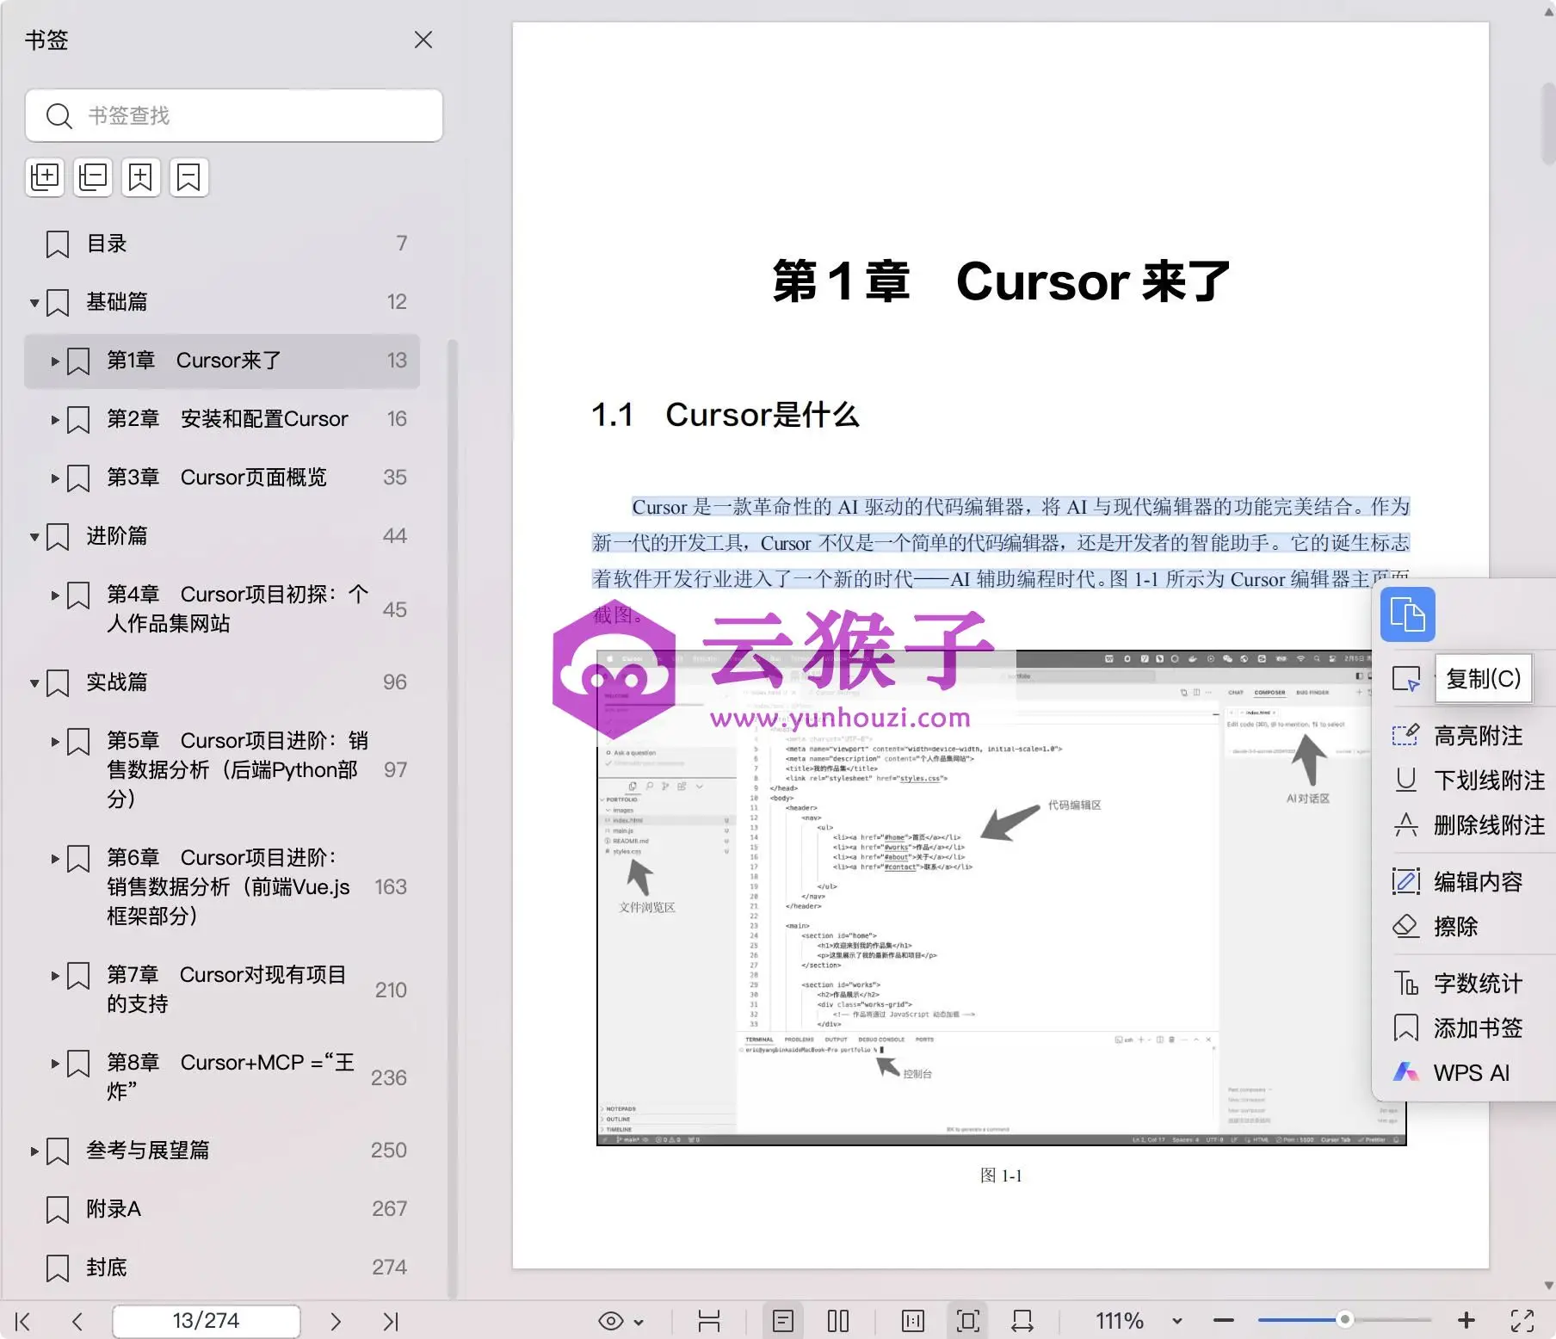Jump to the last page
Screen dimensions: 1556x1339
click(x=390, y=1321)
